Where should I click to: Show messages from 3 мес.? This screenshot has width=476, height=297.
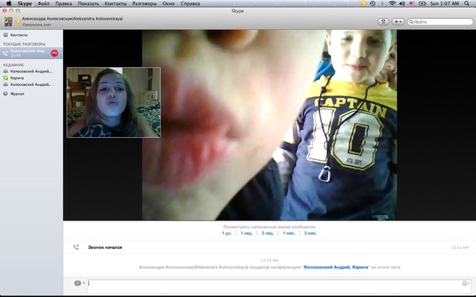[x=311, y=233]
